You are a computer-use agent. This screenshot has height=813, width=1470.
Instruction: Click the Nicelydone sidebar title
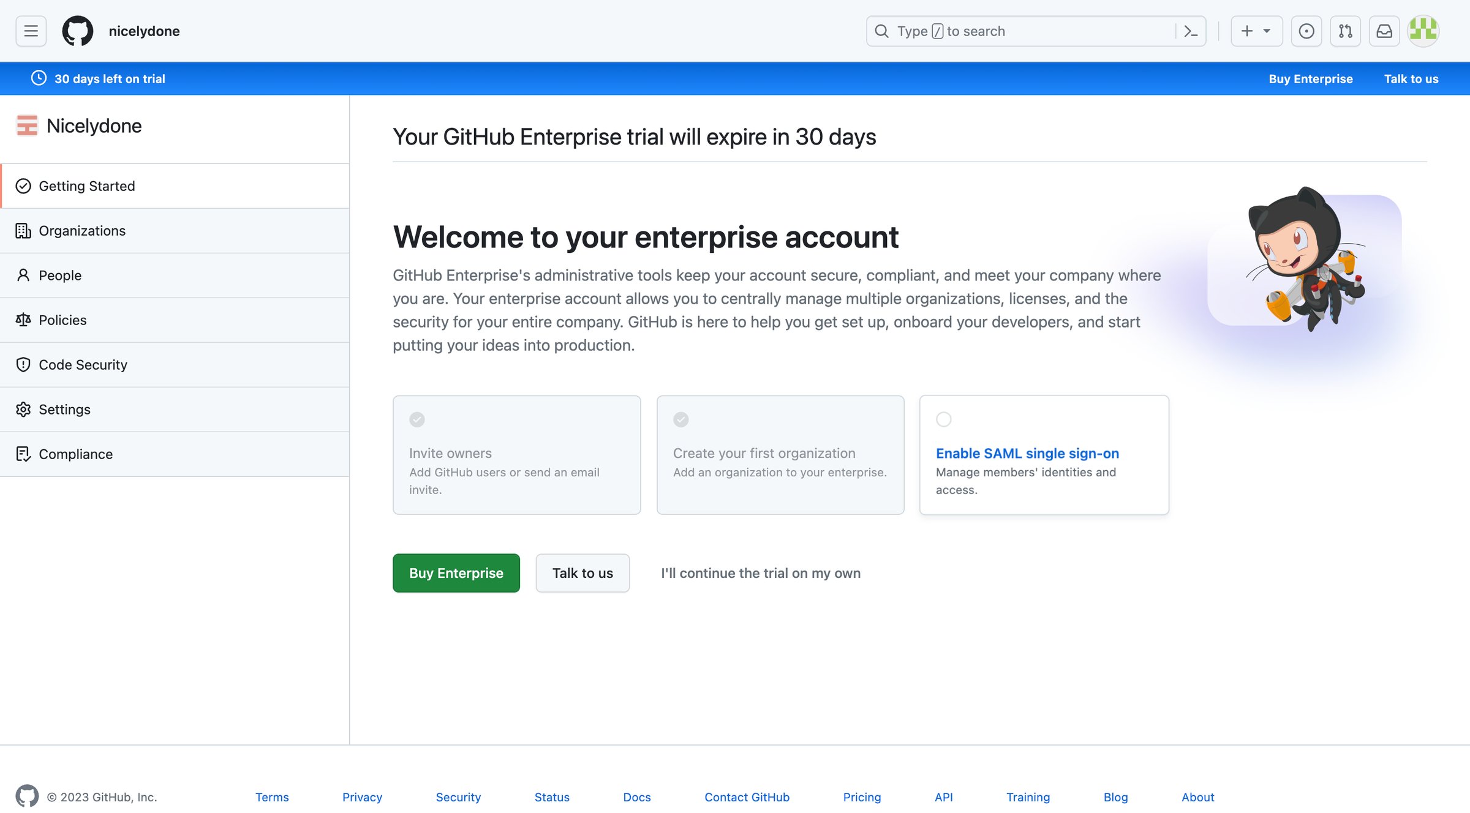(x=94, y=126)
